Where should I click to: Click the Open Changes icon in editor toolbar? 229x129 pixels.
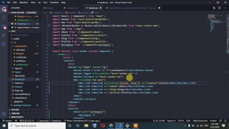[214, 8]
